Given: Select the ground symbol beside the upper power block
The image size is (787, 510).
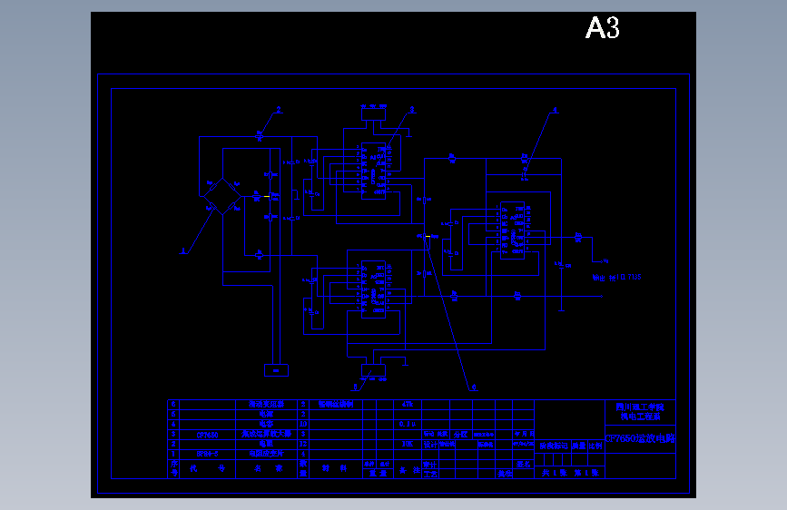Looking at the screenshot, I should pos(409,133).
